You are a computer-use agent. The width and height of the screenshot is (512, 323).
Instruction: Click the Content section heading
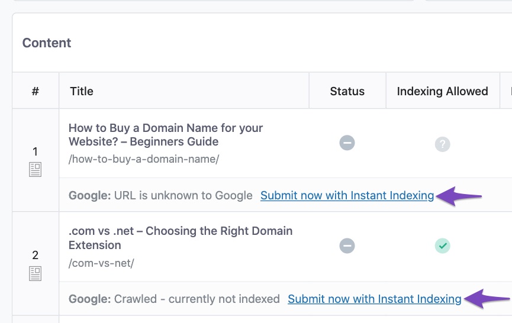click(47, 43)
